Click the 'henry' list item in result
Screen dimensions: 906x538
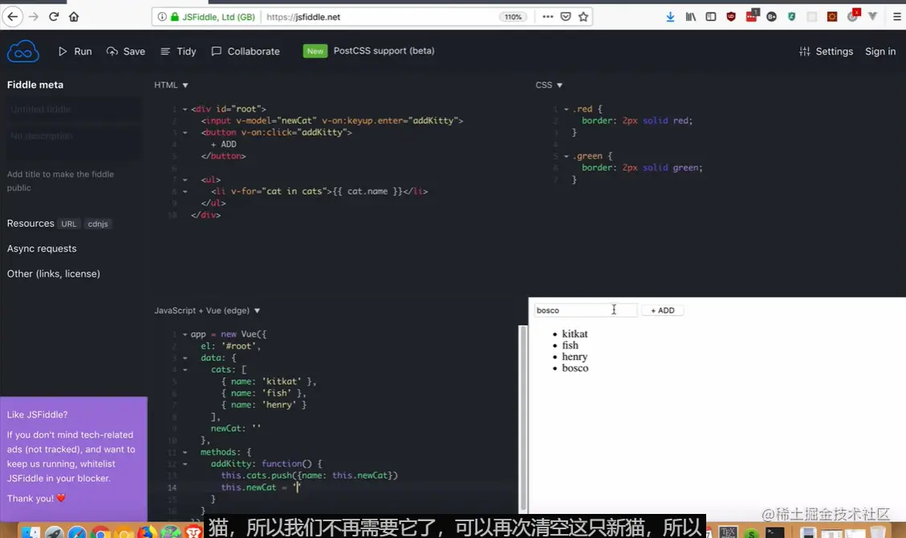click(x=575, y=357)
